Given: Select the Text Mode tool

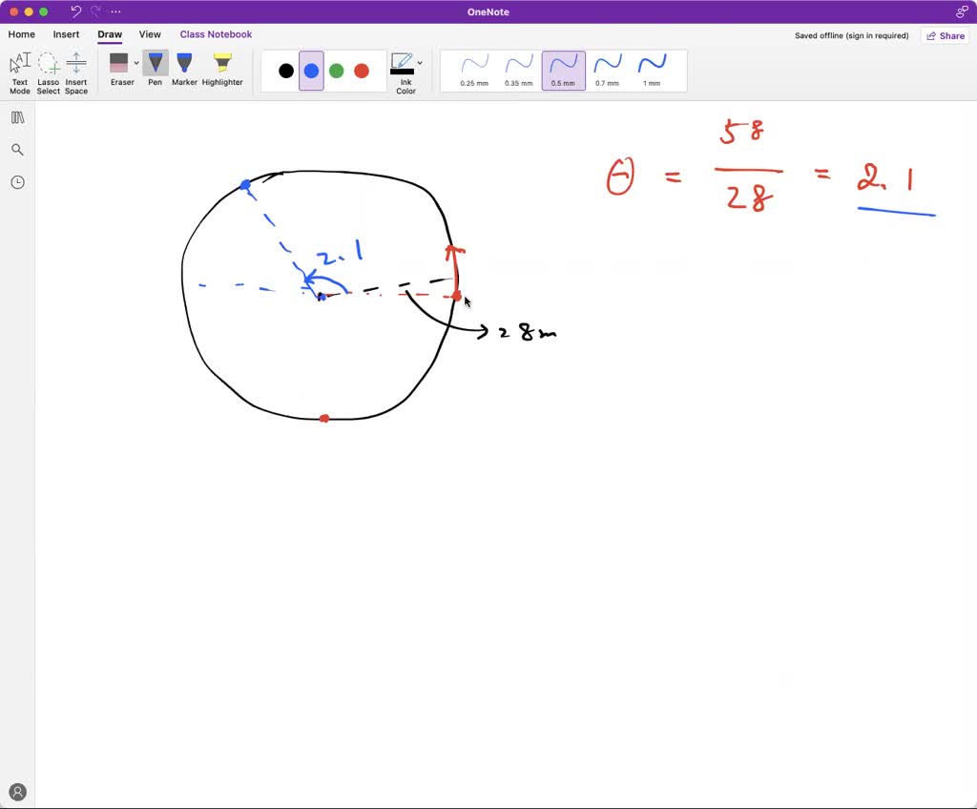Looking at the screenshot, I should tap(19, 73).
